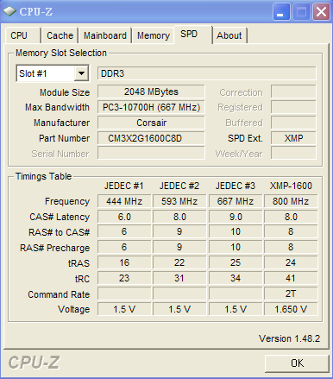Click the 593 MHz frequency cell

click(x=179, y=201)
